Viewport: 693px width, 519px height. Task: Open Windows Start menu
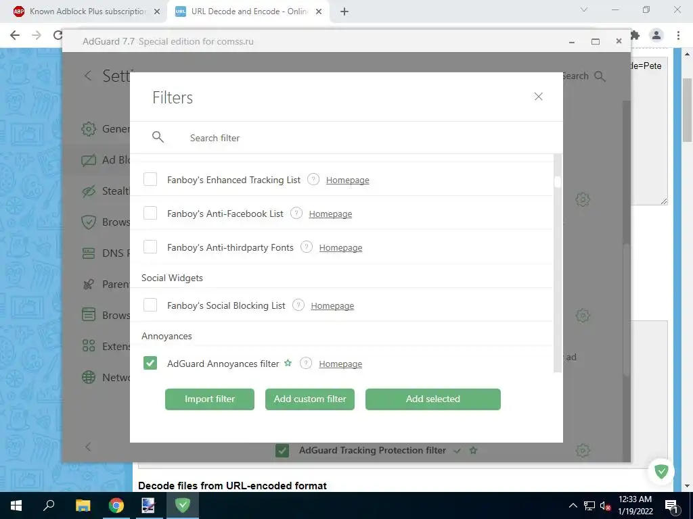(x=16, y=505)
